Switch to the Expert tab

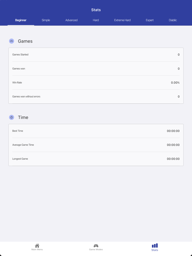149,20
